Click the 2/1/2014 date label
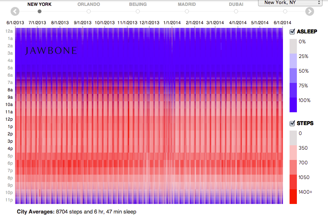Viewport: 328px width, 219px height. pos(194,23)
